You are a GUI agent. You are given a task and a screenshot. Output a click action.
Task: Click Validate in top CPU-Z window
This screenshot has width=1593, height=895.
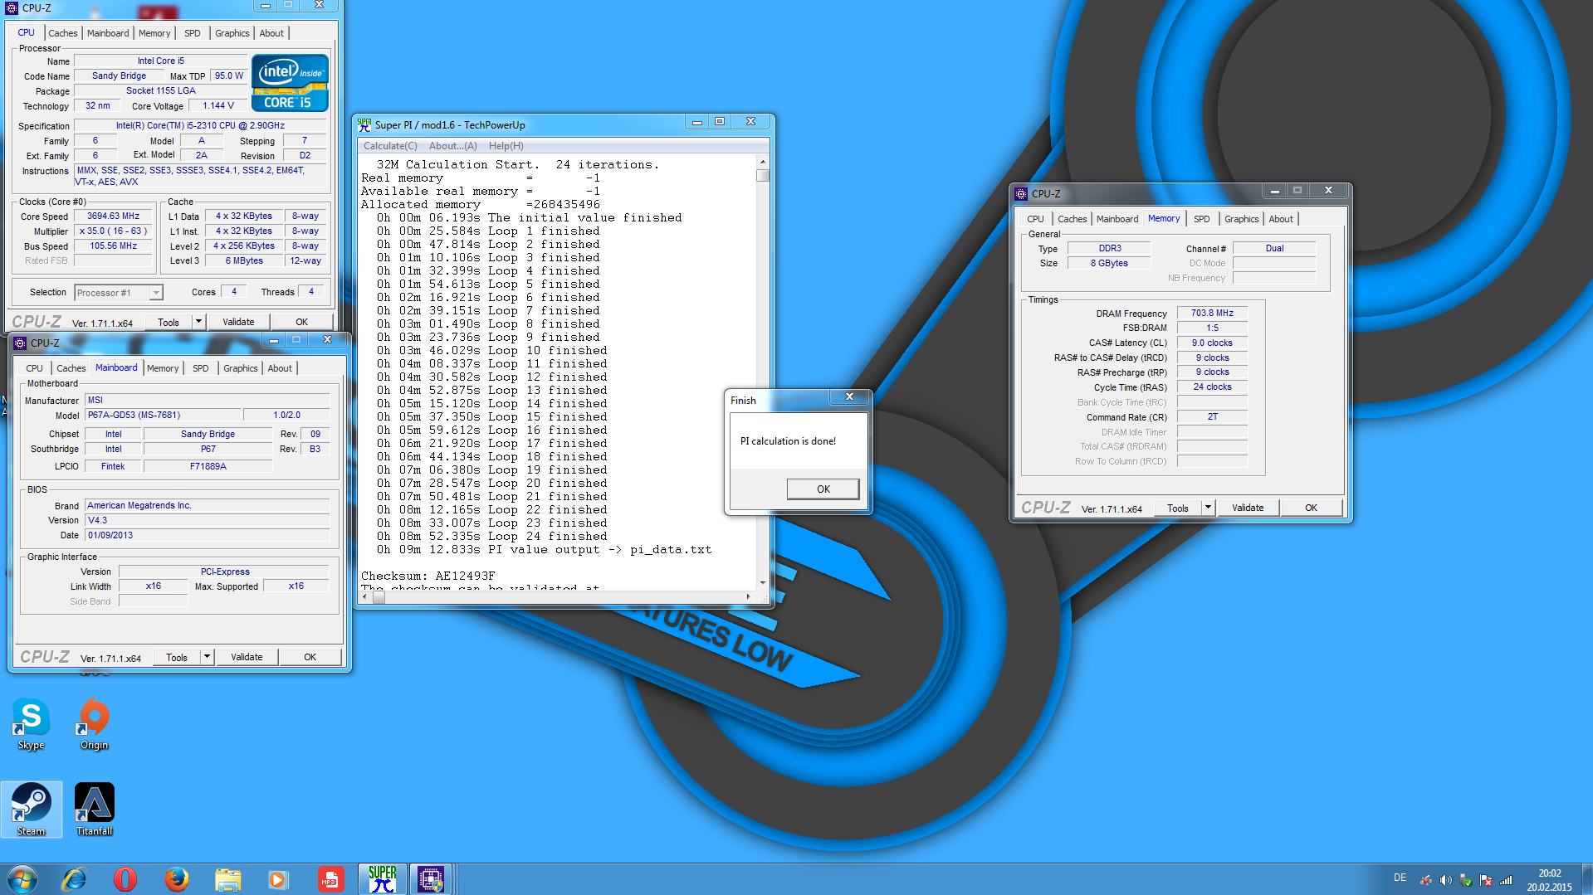pyautogui.click(x=238, y=322)
